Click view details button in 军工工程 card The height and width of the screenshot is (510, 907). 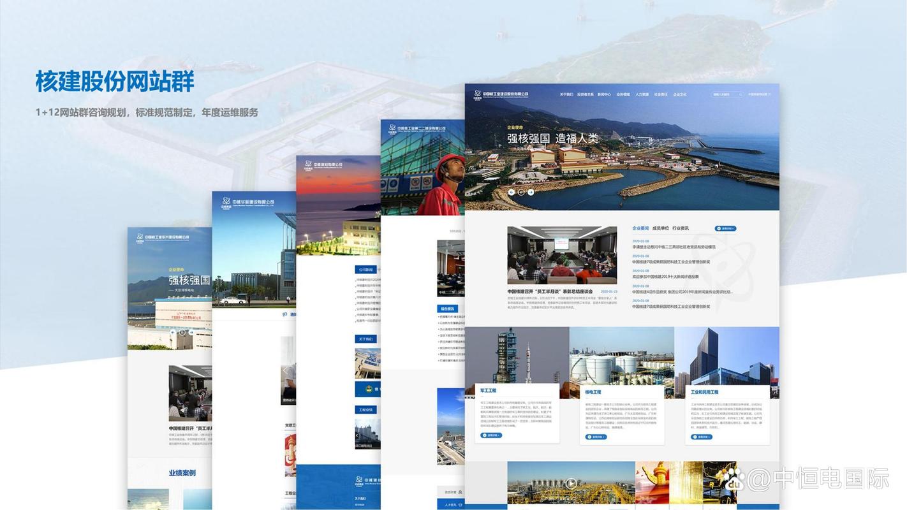491,435
